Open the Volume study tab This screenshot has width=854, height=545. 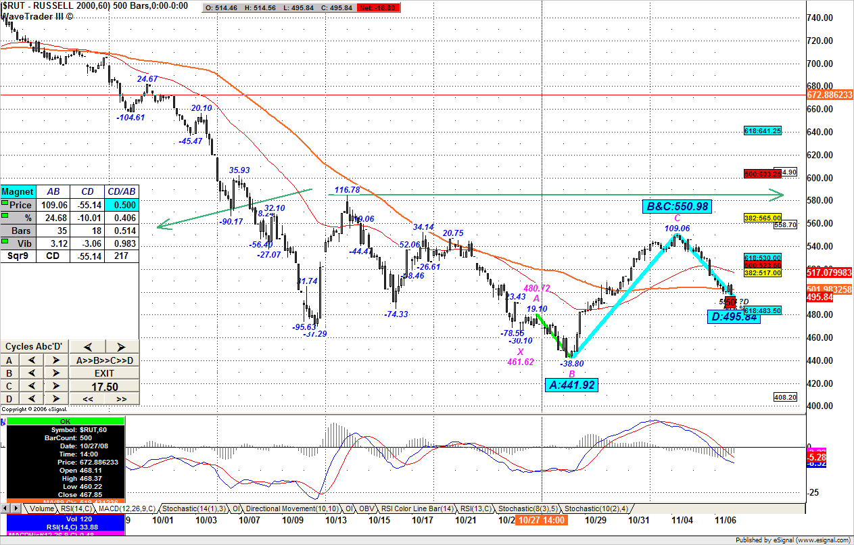tap(41, 508)
